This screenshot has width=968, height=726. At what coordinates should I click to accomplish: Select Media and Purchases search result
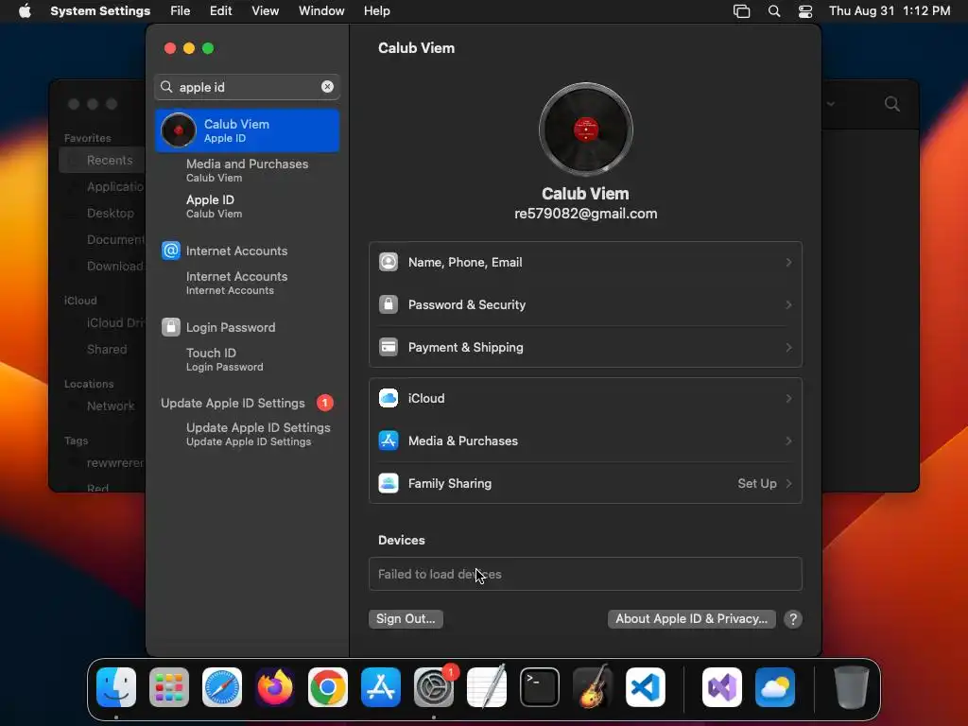coord(247,170)
